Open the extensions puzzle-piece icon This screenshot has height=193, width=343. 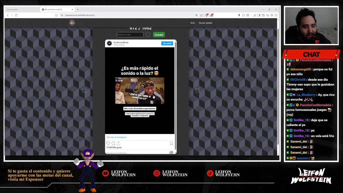coord(243,15)
